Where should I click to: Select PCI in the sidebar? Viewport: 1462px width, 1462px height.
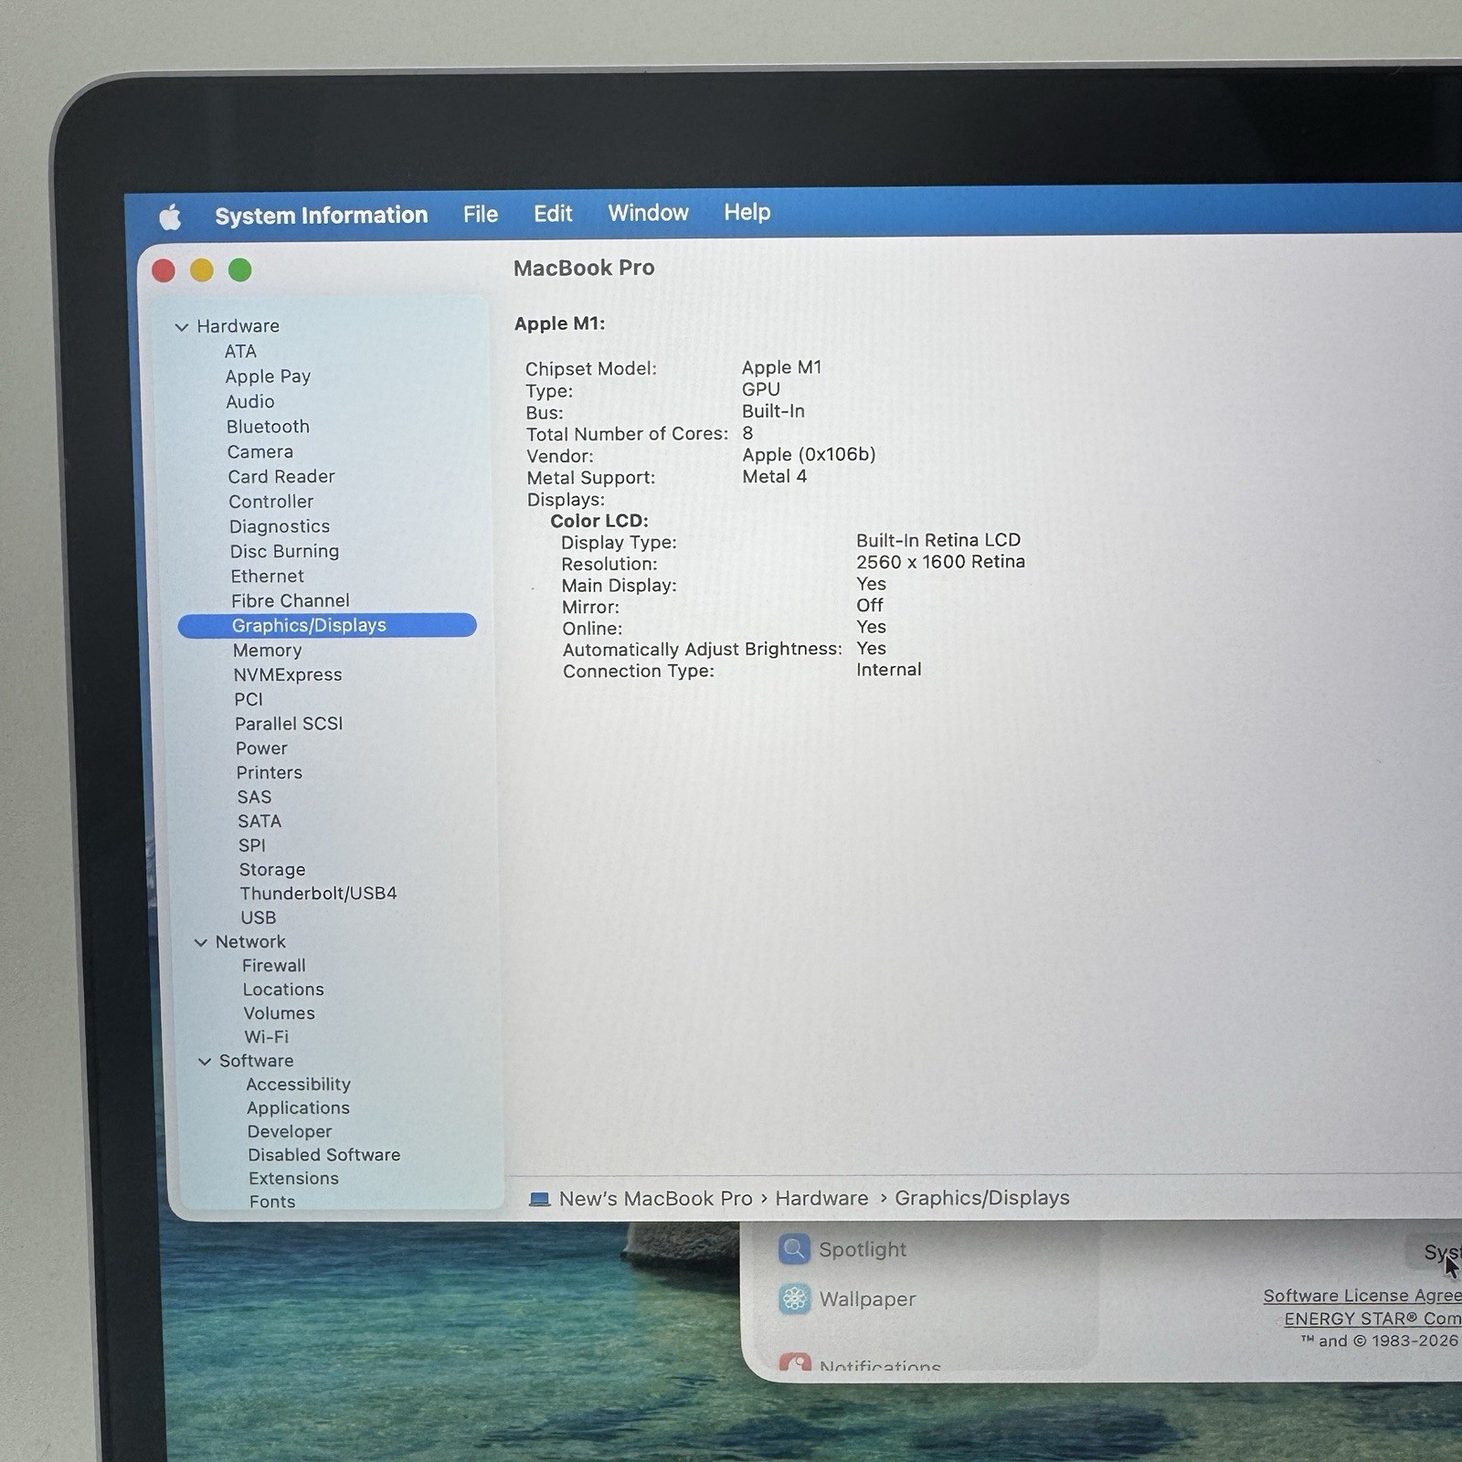tap(249, 700)
